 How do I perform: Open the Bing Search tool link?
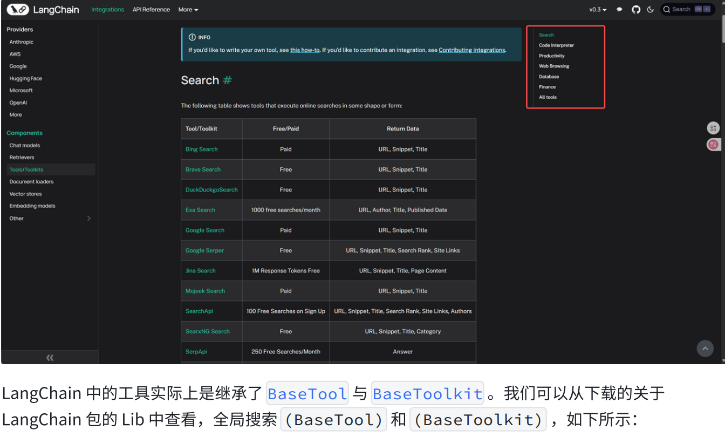[202, 149]
